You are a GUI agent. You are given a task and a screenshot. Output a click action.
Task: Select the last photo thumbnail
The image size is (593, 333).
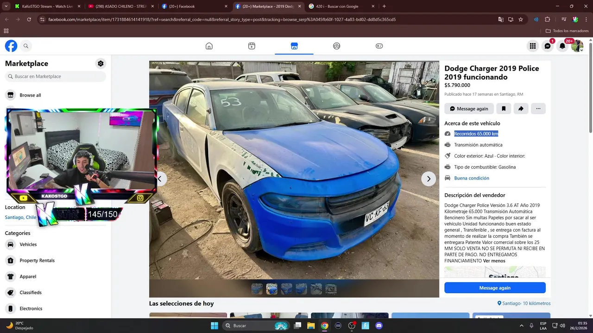pos(331,289)
